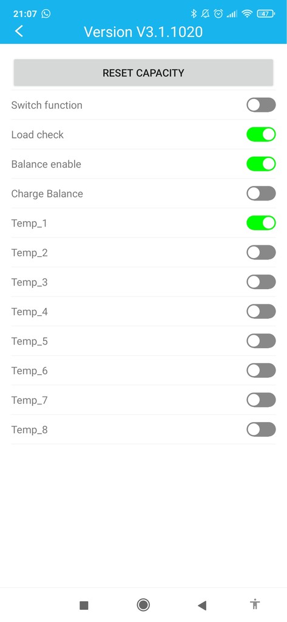
Task: Turn on the Temp_4 switch
Action: [261, 312]
